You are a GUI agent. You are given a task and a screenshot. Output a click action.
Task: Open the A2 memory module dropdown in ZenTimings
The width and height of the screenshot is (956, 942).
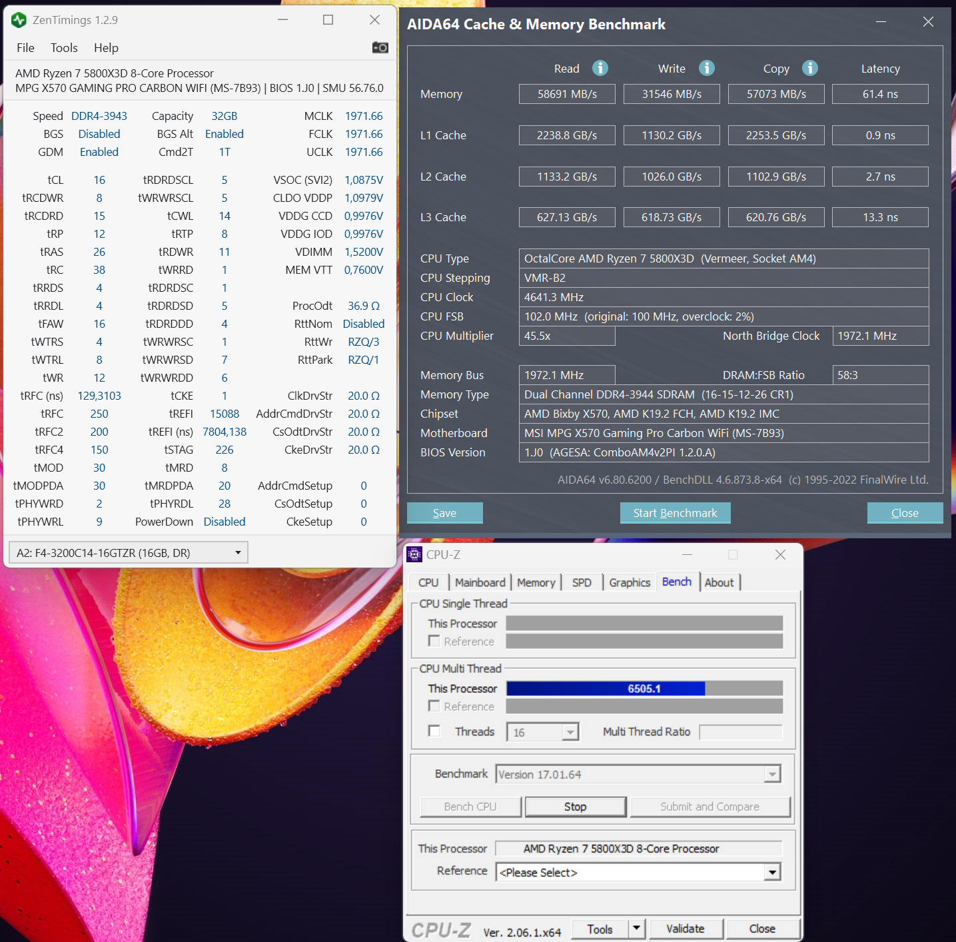pyautogui.click(x=238, y=552)
